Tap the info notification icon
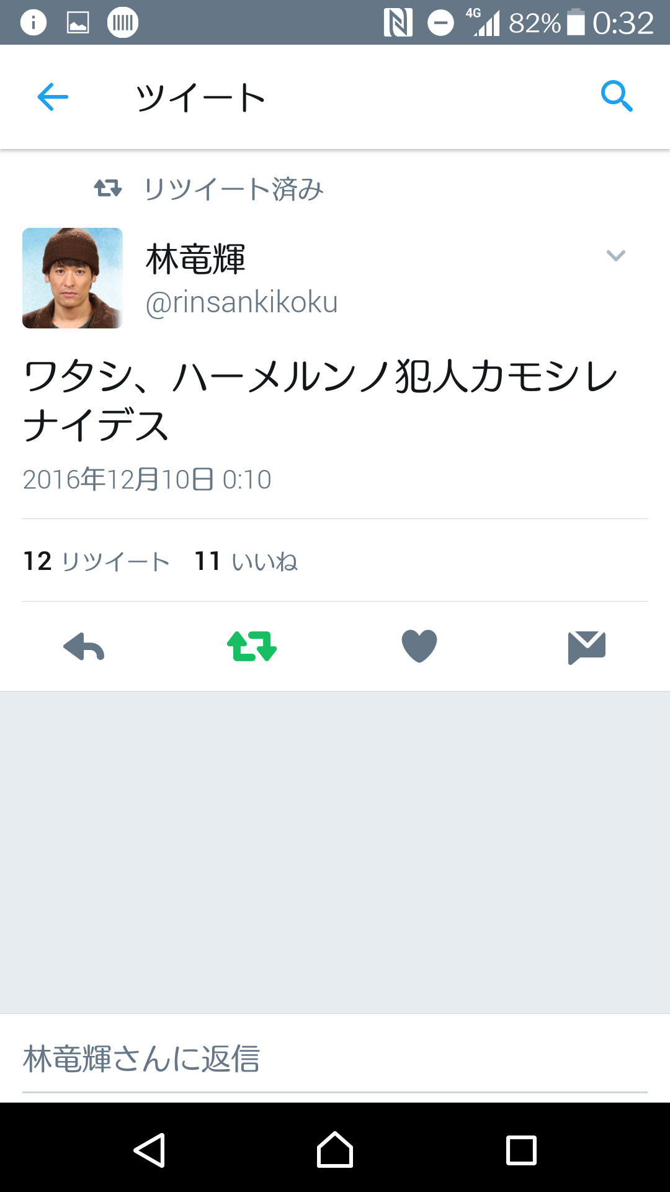Viewport: 670px width, 1192px height. click(33, 23)
